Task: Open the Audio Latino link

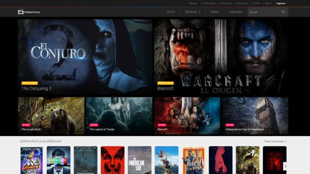Action: (x=209, y=3)
